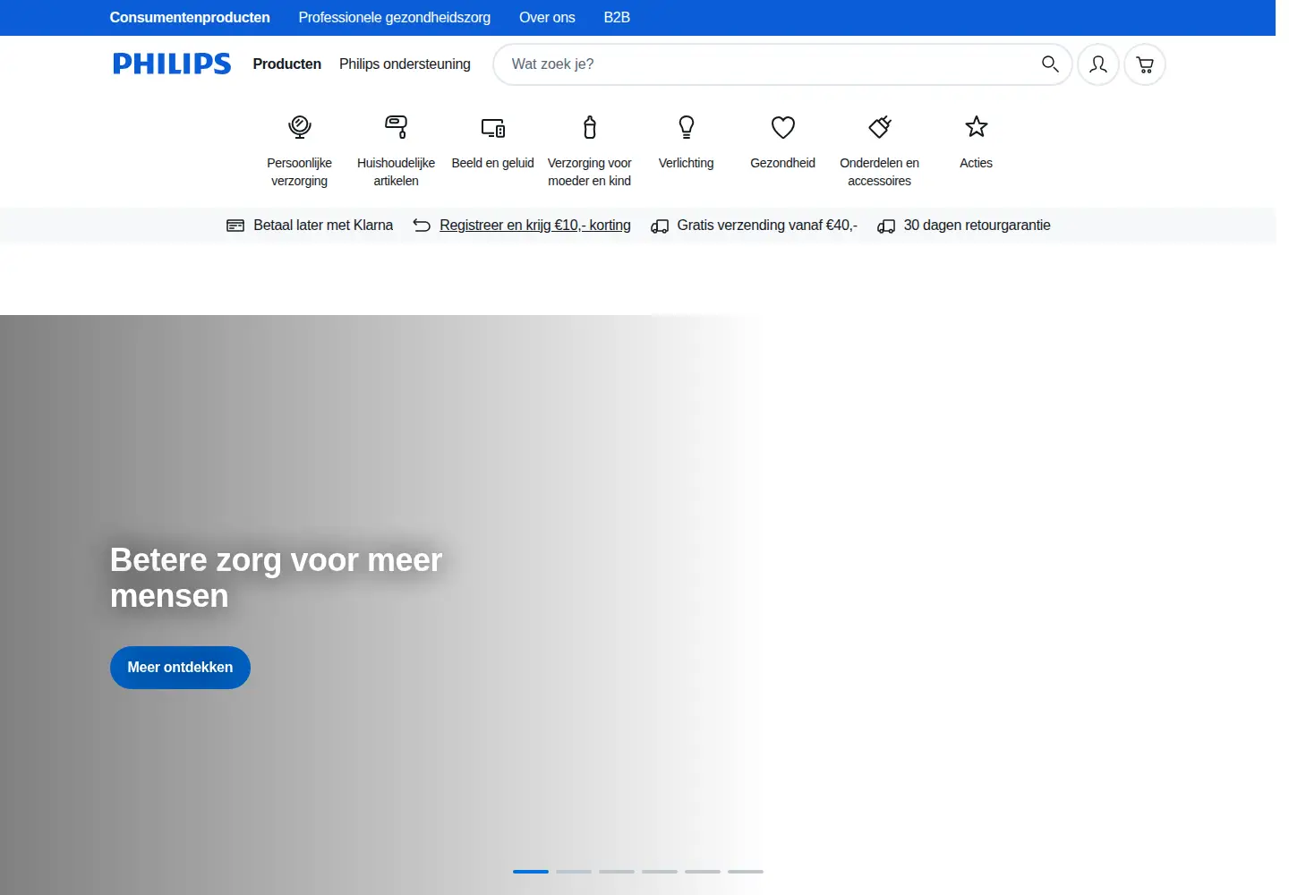The image size is (1289, 895).
Task: Select the Acties star icon
Action: [977, 127]
